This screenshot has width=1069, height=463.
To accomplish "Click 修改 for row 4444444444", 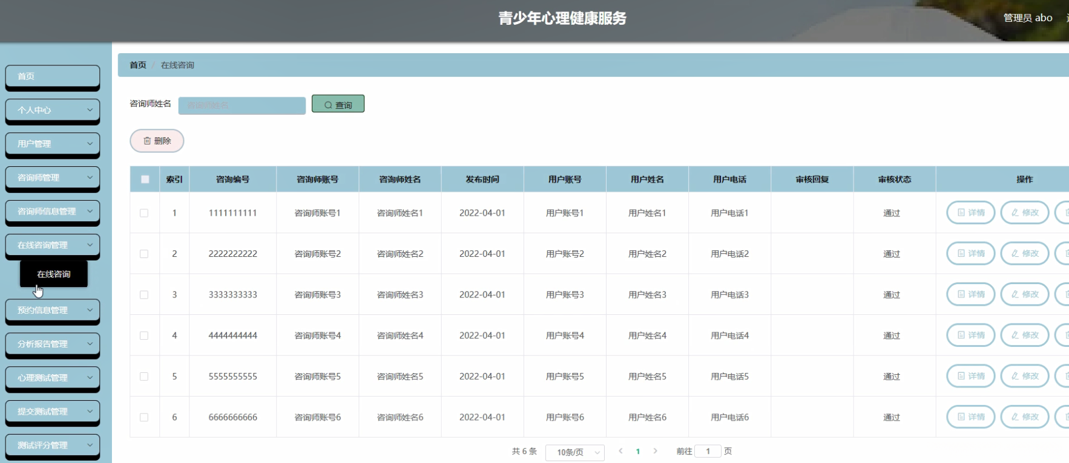I will tap(1025, 335).
